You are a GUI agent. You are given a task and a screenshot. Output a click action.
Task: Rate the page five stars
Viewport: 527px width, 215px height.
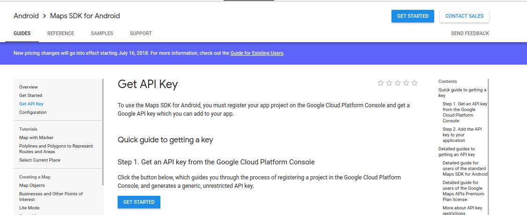click(x=414, y=83)
